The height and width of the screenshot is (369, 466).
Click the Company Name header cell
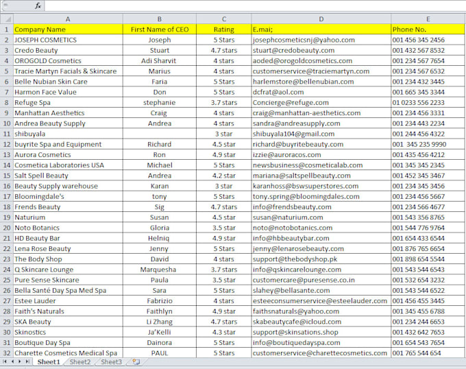[68, 29]
